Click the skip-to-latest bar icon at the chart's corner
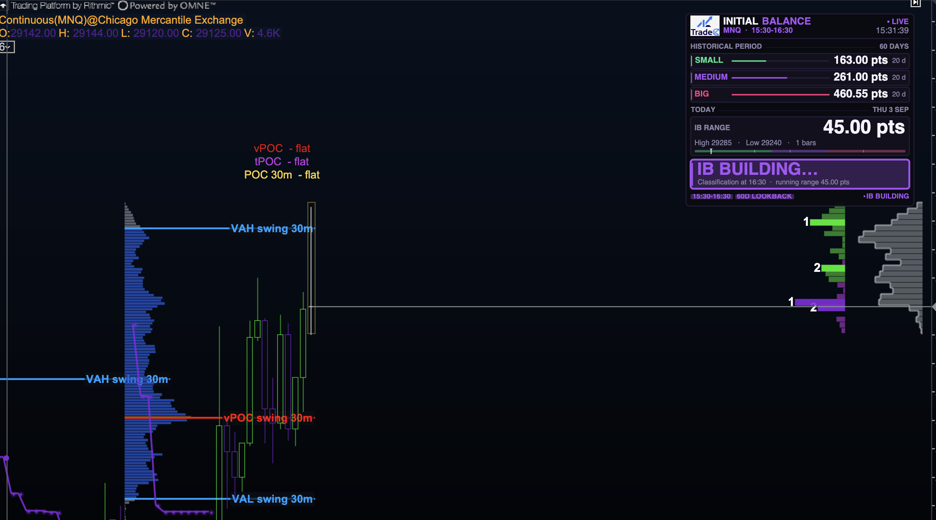936x520 pixels. click(915, 3)
